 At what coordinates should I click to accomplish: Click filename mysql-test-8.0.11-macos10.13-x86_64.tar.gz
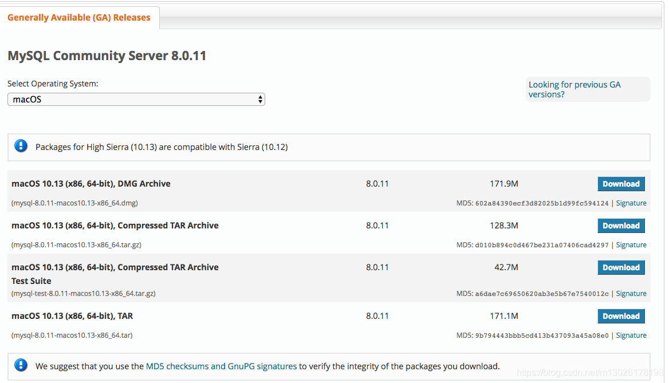coord(84,294)
